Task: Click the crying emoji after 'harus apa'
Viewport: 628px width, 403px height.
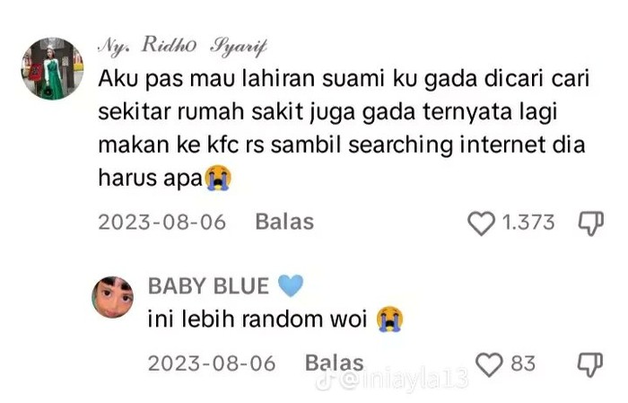Action: [218, 177]
